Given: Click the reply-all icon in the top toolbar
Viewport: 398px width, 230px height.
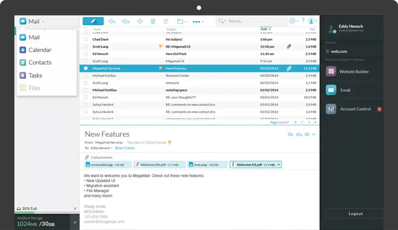Looking at the screenshot, I should pos(125,21).
